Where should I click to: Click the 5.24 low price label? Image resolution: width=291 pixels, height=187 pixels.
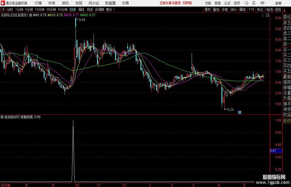point(230,110)
